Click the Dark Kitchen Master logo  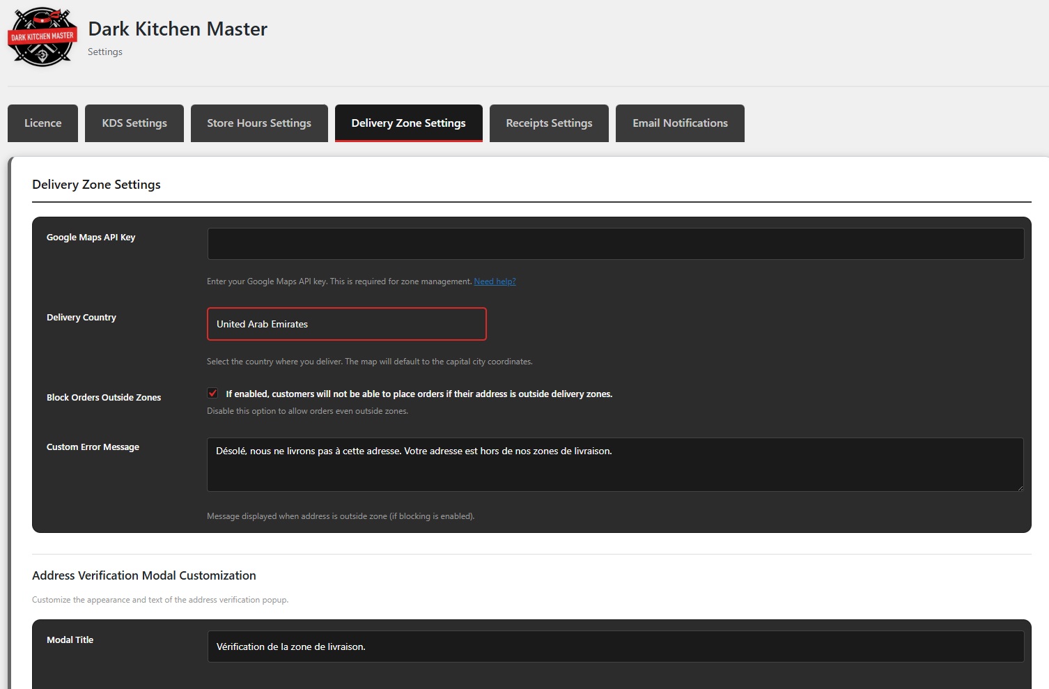tap(42, 37)
